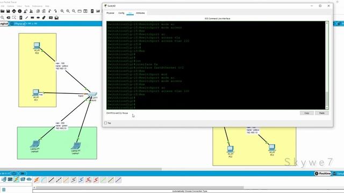This screenshot has width=344, height=193.
Task: Switch to Physical workspace view
Action: point(18,24)
